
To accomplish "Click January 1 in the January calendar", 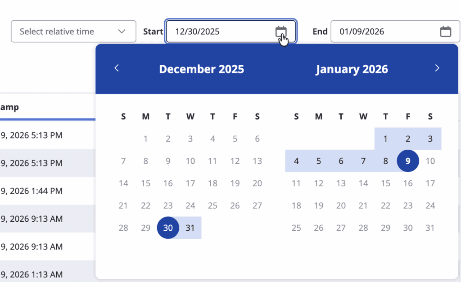I will [385, 139].
